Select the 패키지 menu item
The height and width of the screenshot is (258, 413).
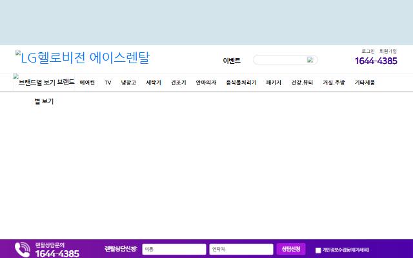(274, 83)
